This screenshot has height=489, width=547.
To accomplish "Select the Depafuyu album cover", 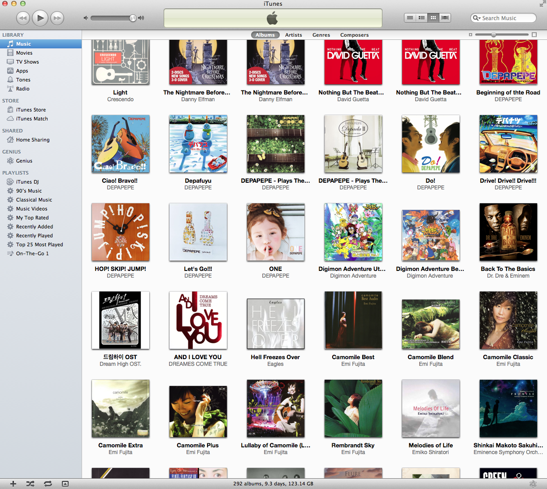I will pos(198,144).
